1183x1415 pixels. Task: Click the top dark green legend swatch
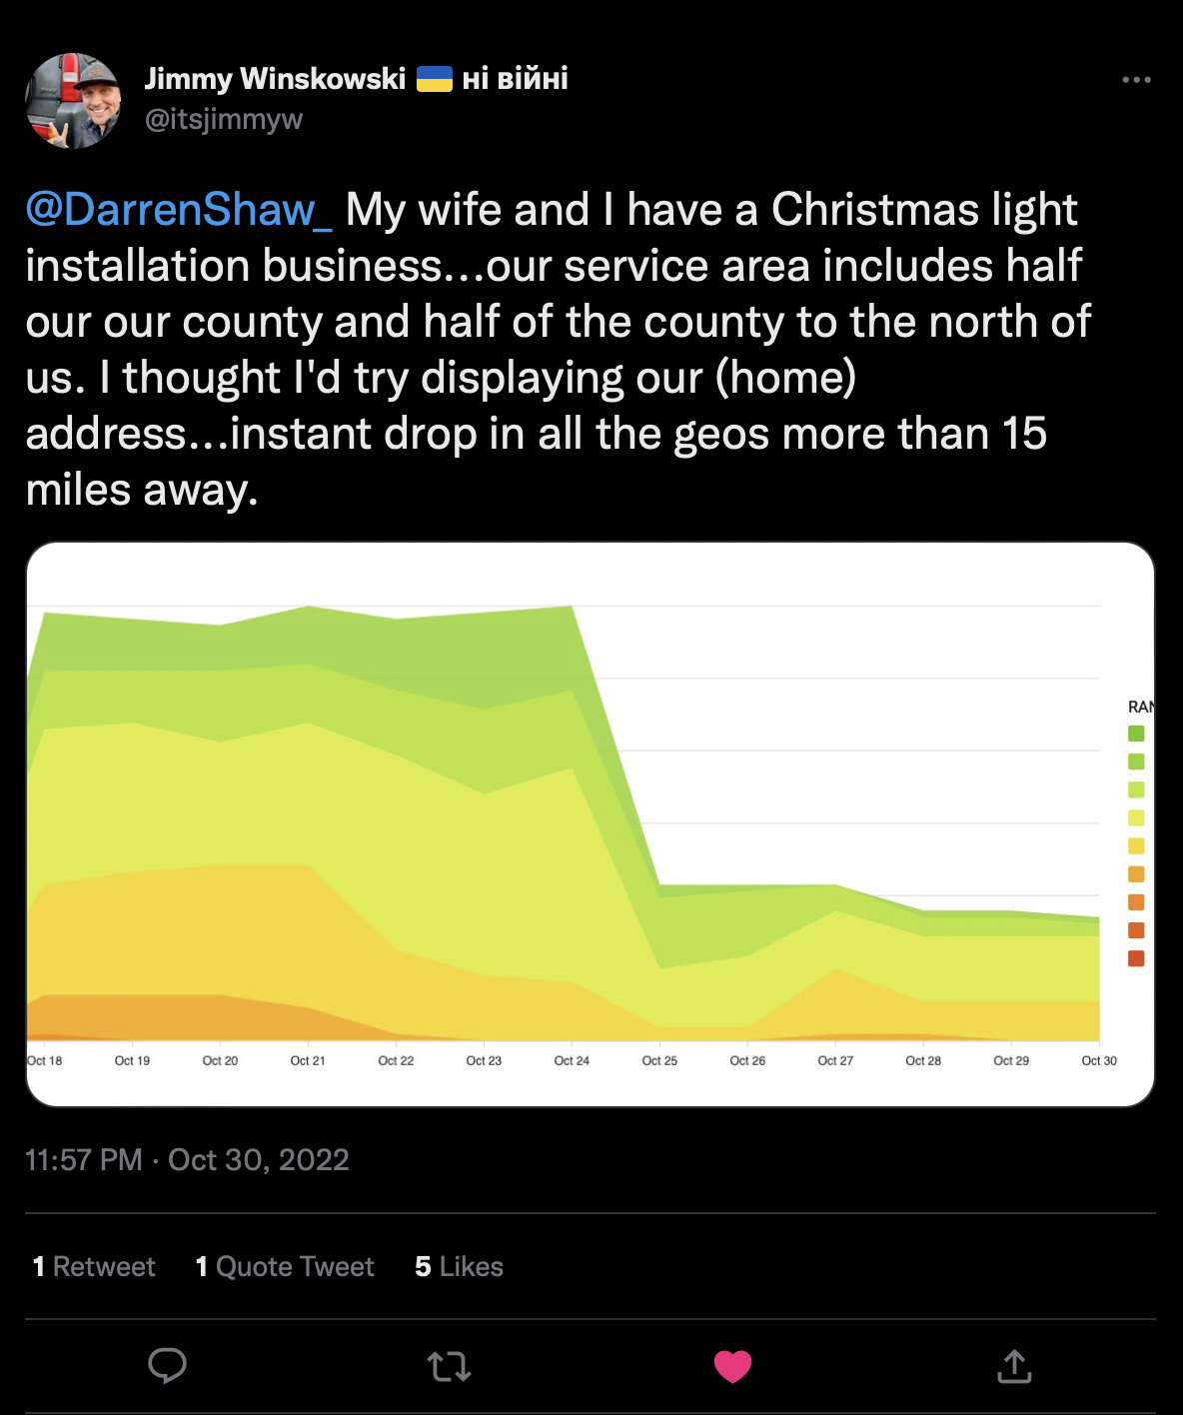[1136, 733]
